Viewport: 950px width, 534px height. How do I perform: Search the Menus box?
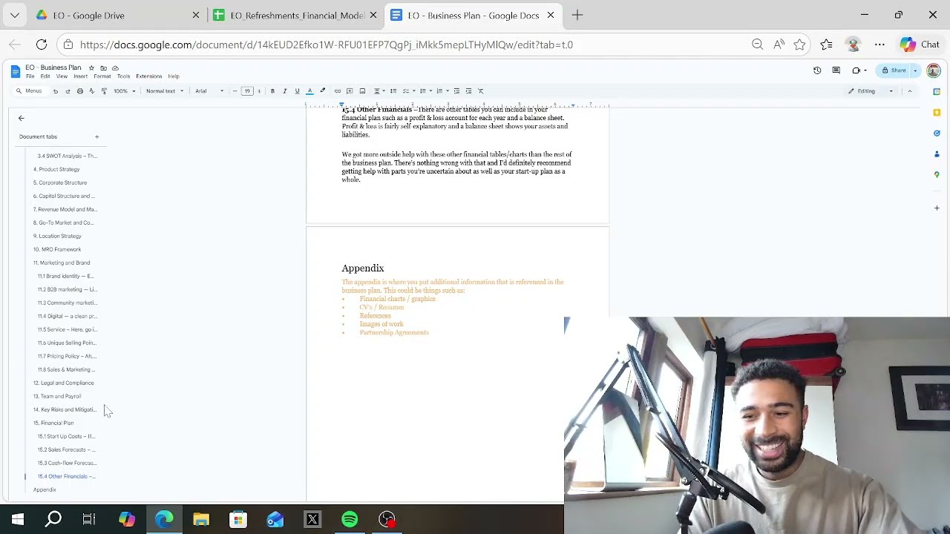click(30, 91)
